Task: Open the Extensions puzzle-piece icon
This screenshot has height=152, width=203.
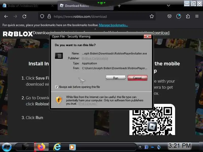Action: pos(188,16)
